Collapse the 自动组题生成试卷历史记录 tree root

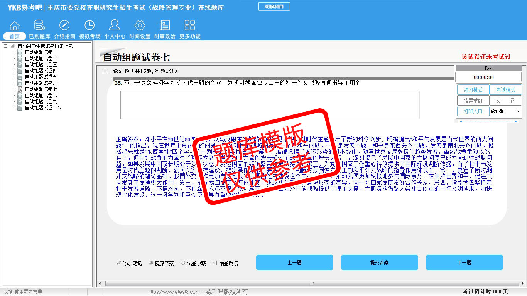tap(6, 46)
